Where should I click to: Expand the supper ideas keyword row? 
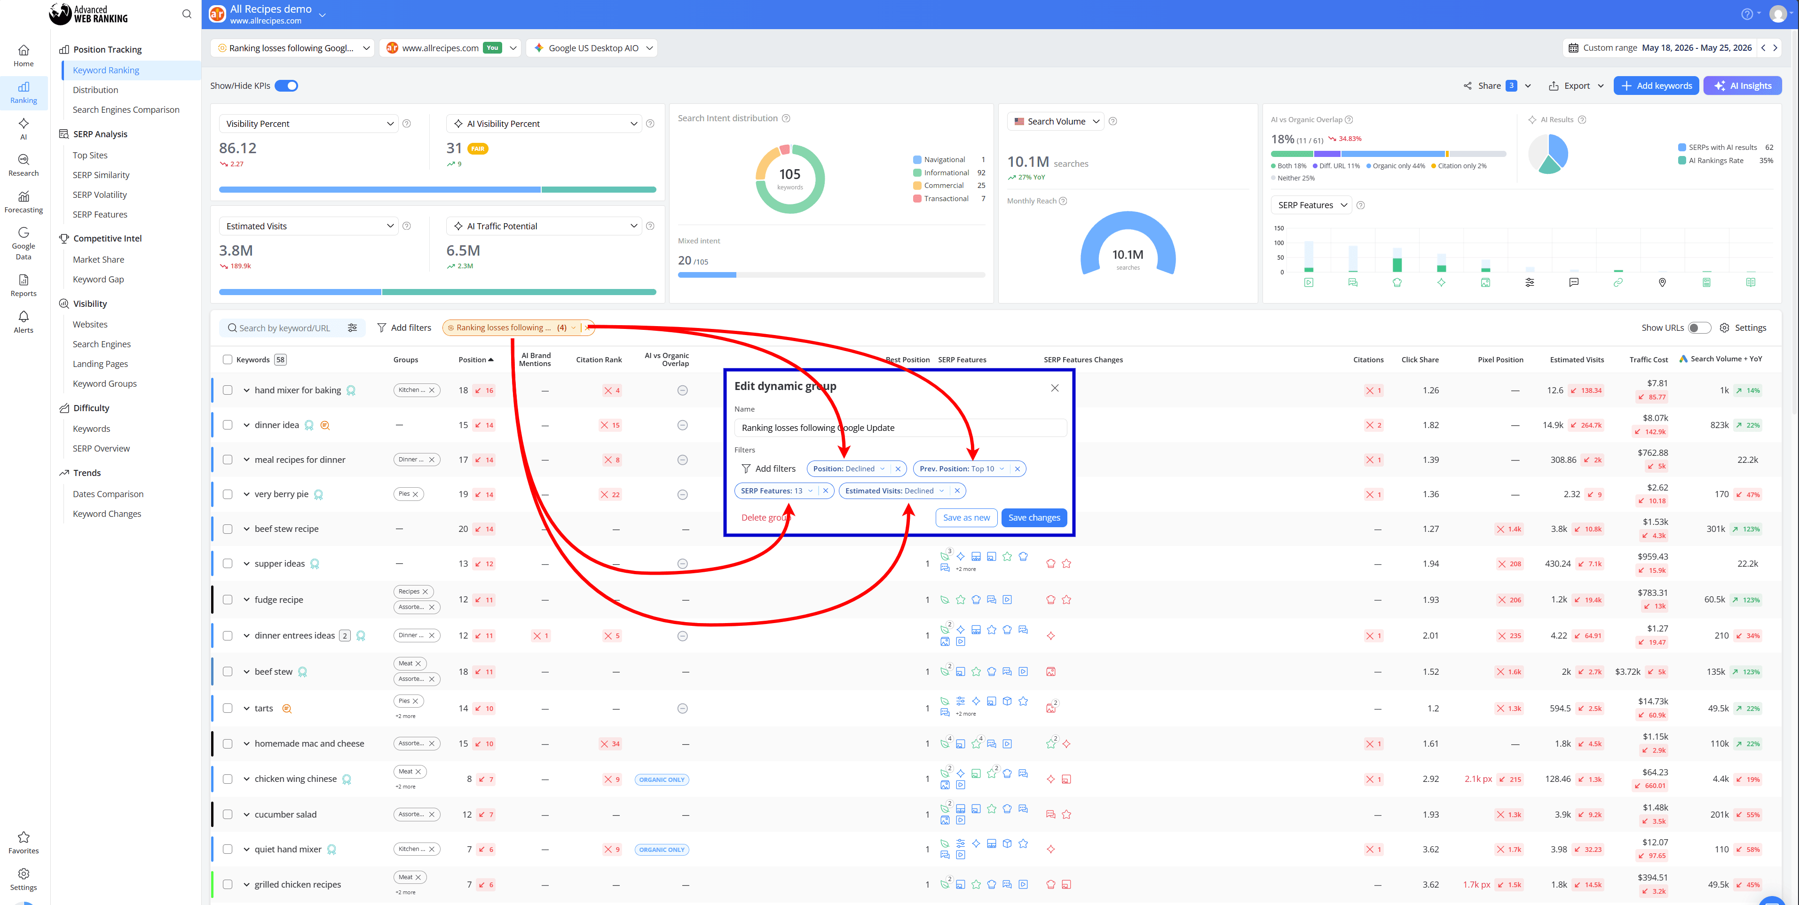[246, 564]
